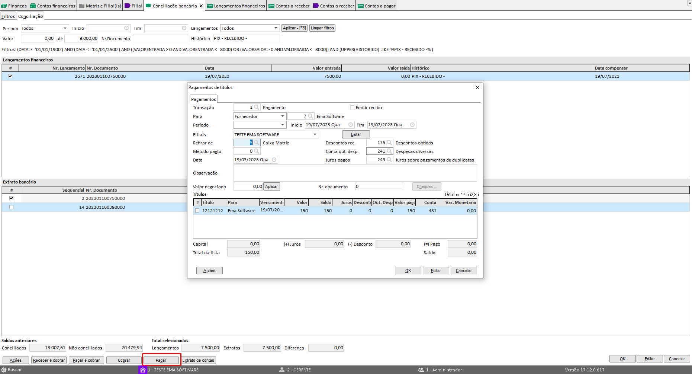Expand the Para Fornecedor dropdown

click(x=283, y=116)
